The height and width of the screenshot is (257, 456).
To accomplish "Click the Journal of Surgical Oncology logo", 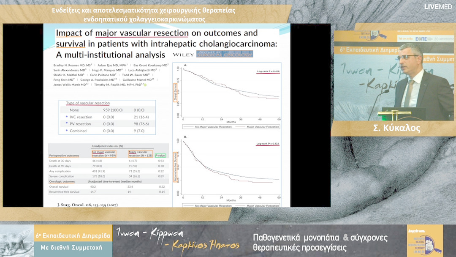I will tap(224, 54).
